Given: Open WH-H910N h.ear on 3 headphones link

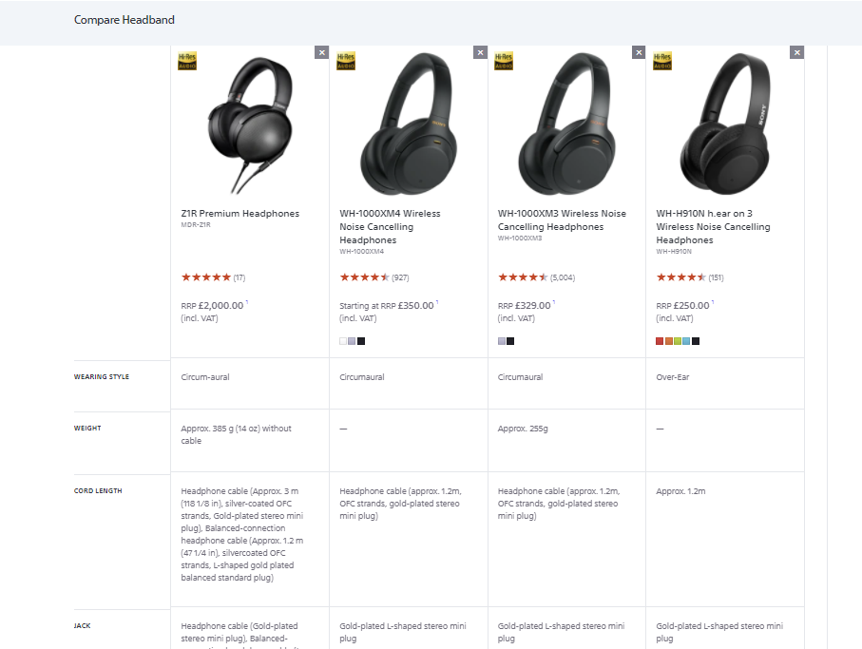Looking at the screenshot, I should (713, 226).
